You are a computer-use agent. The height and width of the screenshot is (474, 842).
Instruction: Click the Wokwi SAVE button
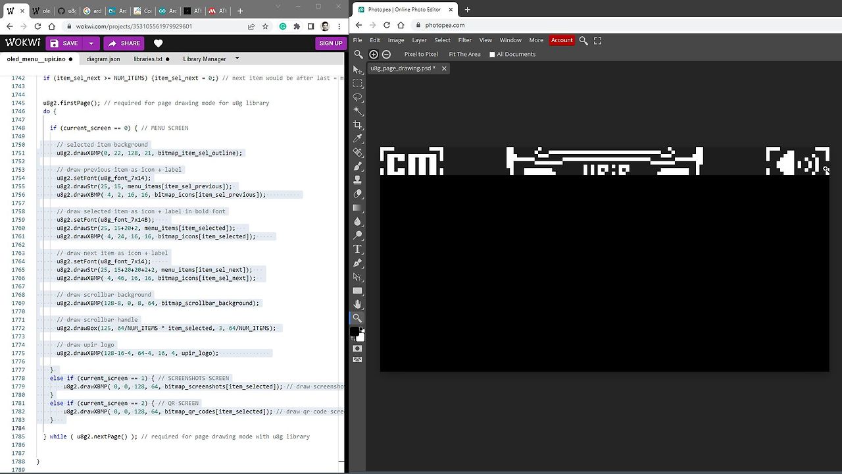click(x=64, y=43)
